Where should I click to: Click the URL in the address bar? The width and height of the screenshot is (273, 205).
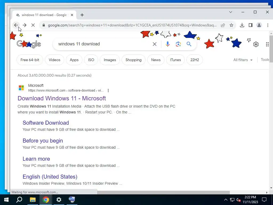coord(132,25)
